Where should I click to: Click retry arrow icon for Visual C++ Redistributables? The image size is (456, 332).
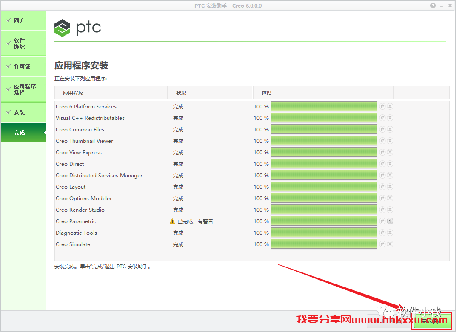click(382, 118)
